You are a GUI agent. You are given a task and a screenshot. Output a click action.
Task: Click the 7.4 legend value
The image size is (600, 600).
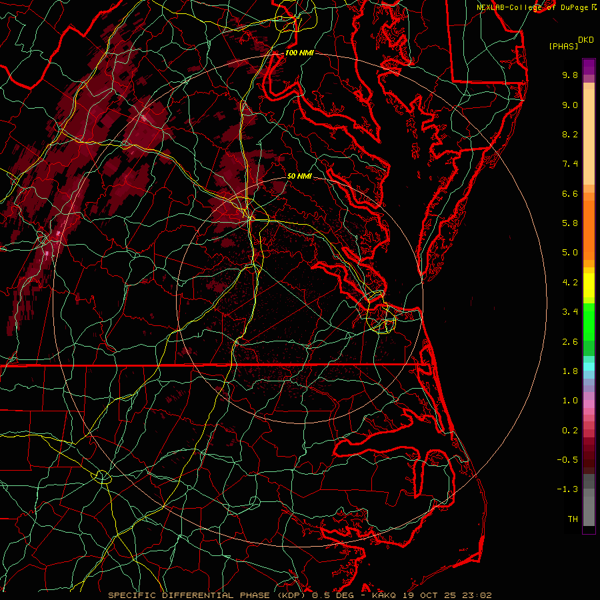570,164
